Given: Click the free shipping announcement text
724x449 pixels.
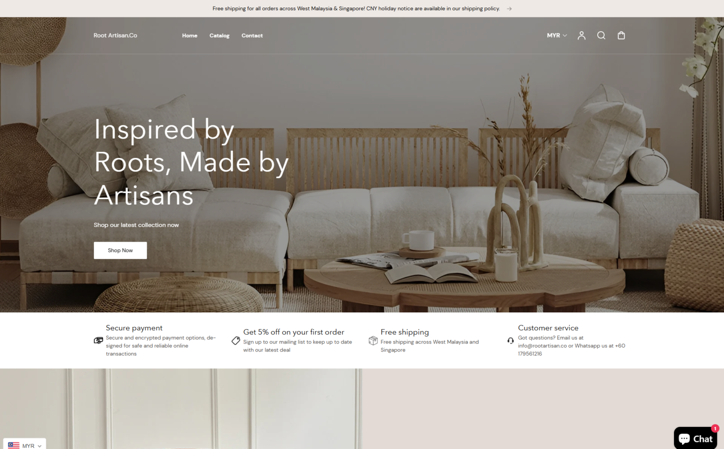Looking at the screenshot, I should point(356,8).
